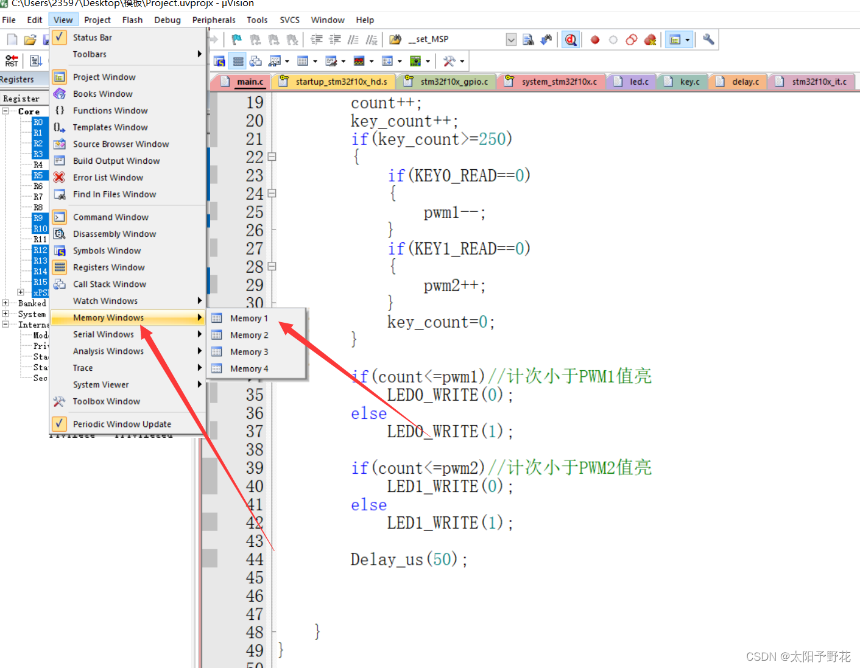Expand the Banked register tree node
The width and height of the screenshot is (860, 668).
pyautogui.click(x=5, y=303)
